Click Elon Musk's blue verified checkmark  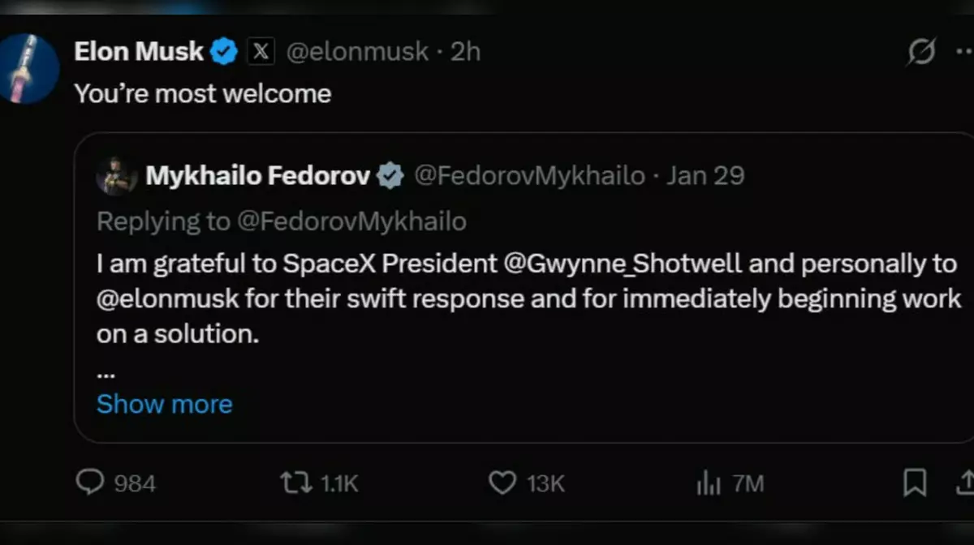point(224,50)
